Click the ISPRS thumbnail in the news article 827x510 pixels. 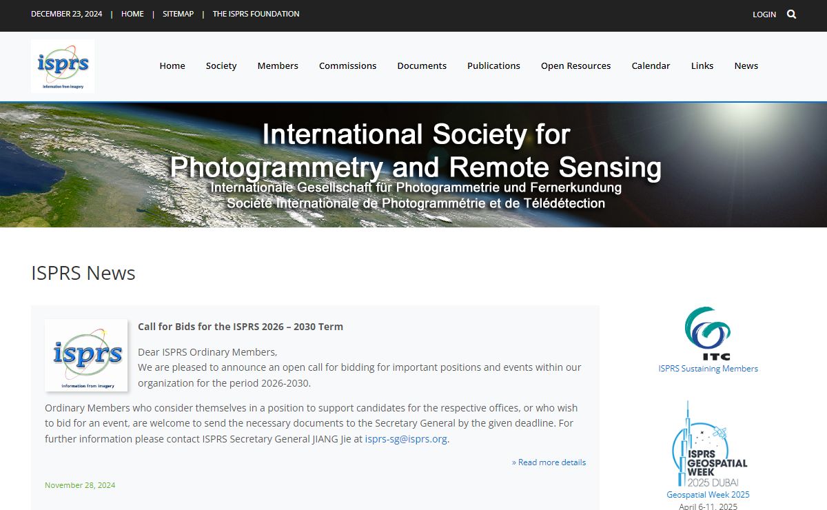pos(86,355)
